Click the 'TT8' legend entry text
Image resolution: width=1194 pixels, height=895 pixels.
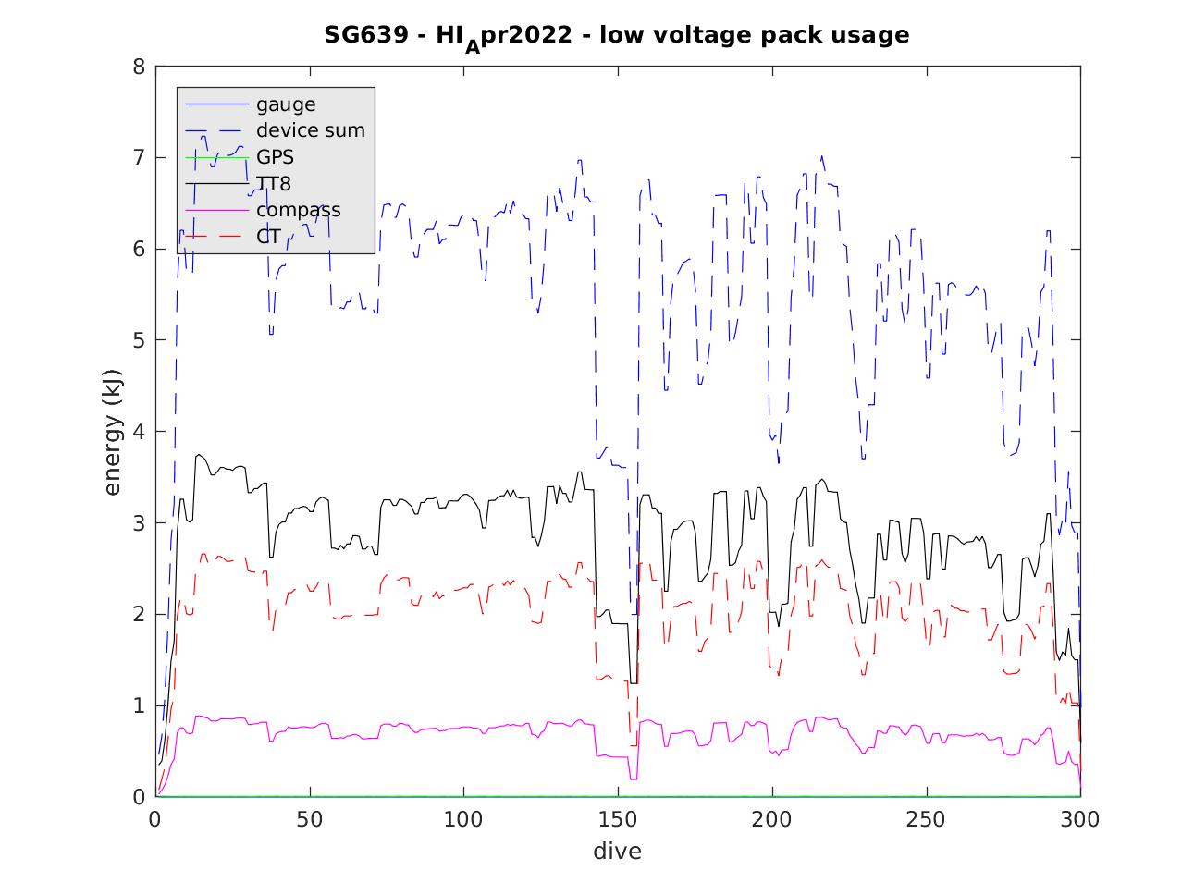274,184
